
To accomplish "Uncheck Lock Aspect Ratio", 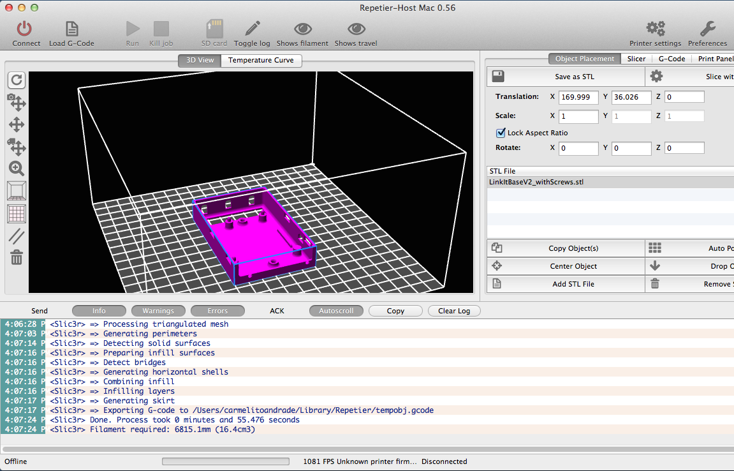I will pyautogui.click(x=501, y=133).
